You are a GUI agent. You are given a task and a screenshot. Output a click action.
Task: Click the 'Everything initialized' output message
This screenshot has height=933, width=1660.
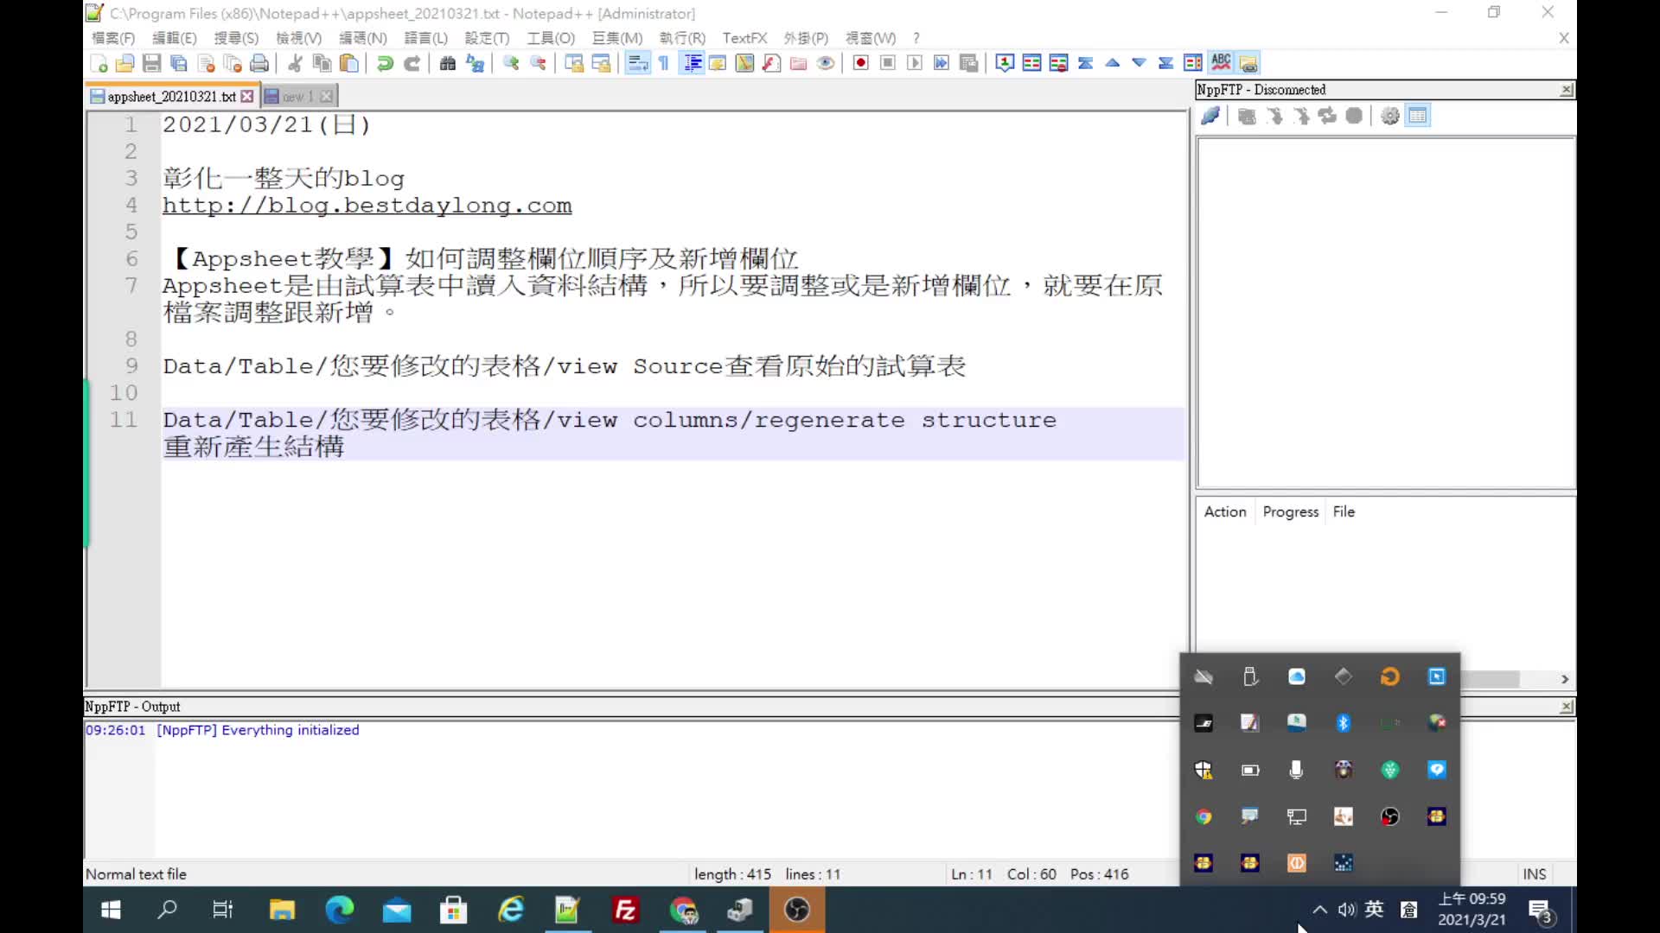(290, 730)
